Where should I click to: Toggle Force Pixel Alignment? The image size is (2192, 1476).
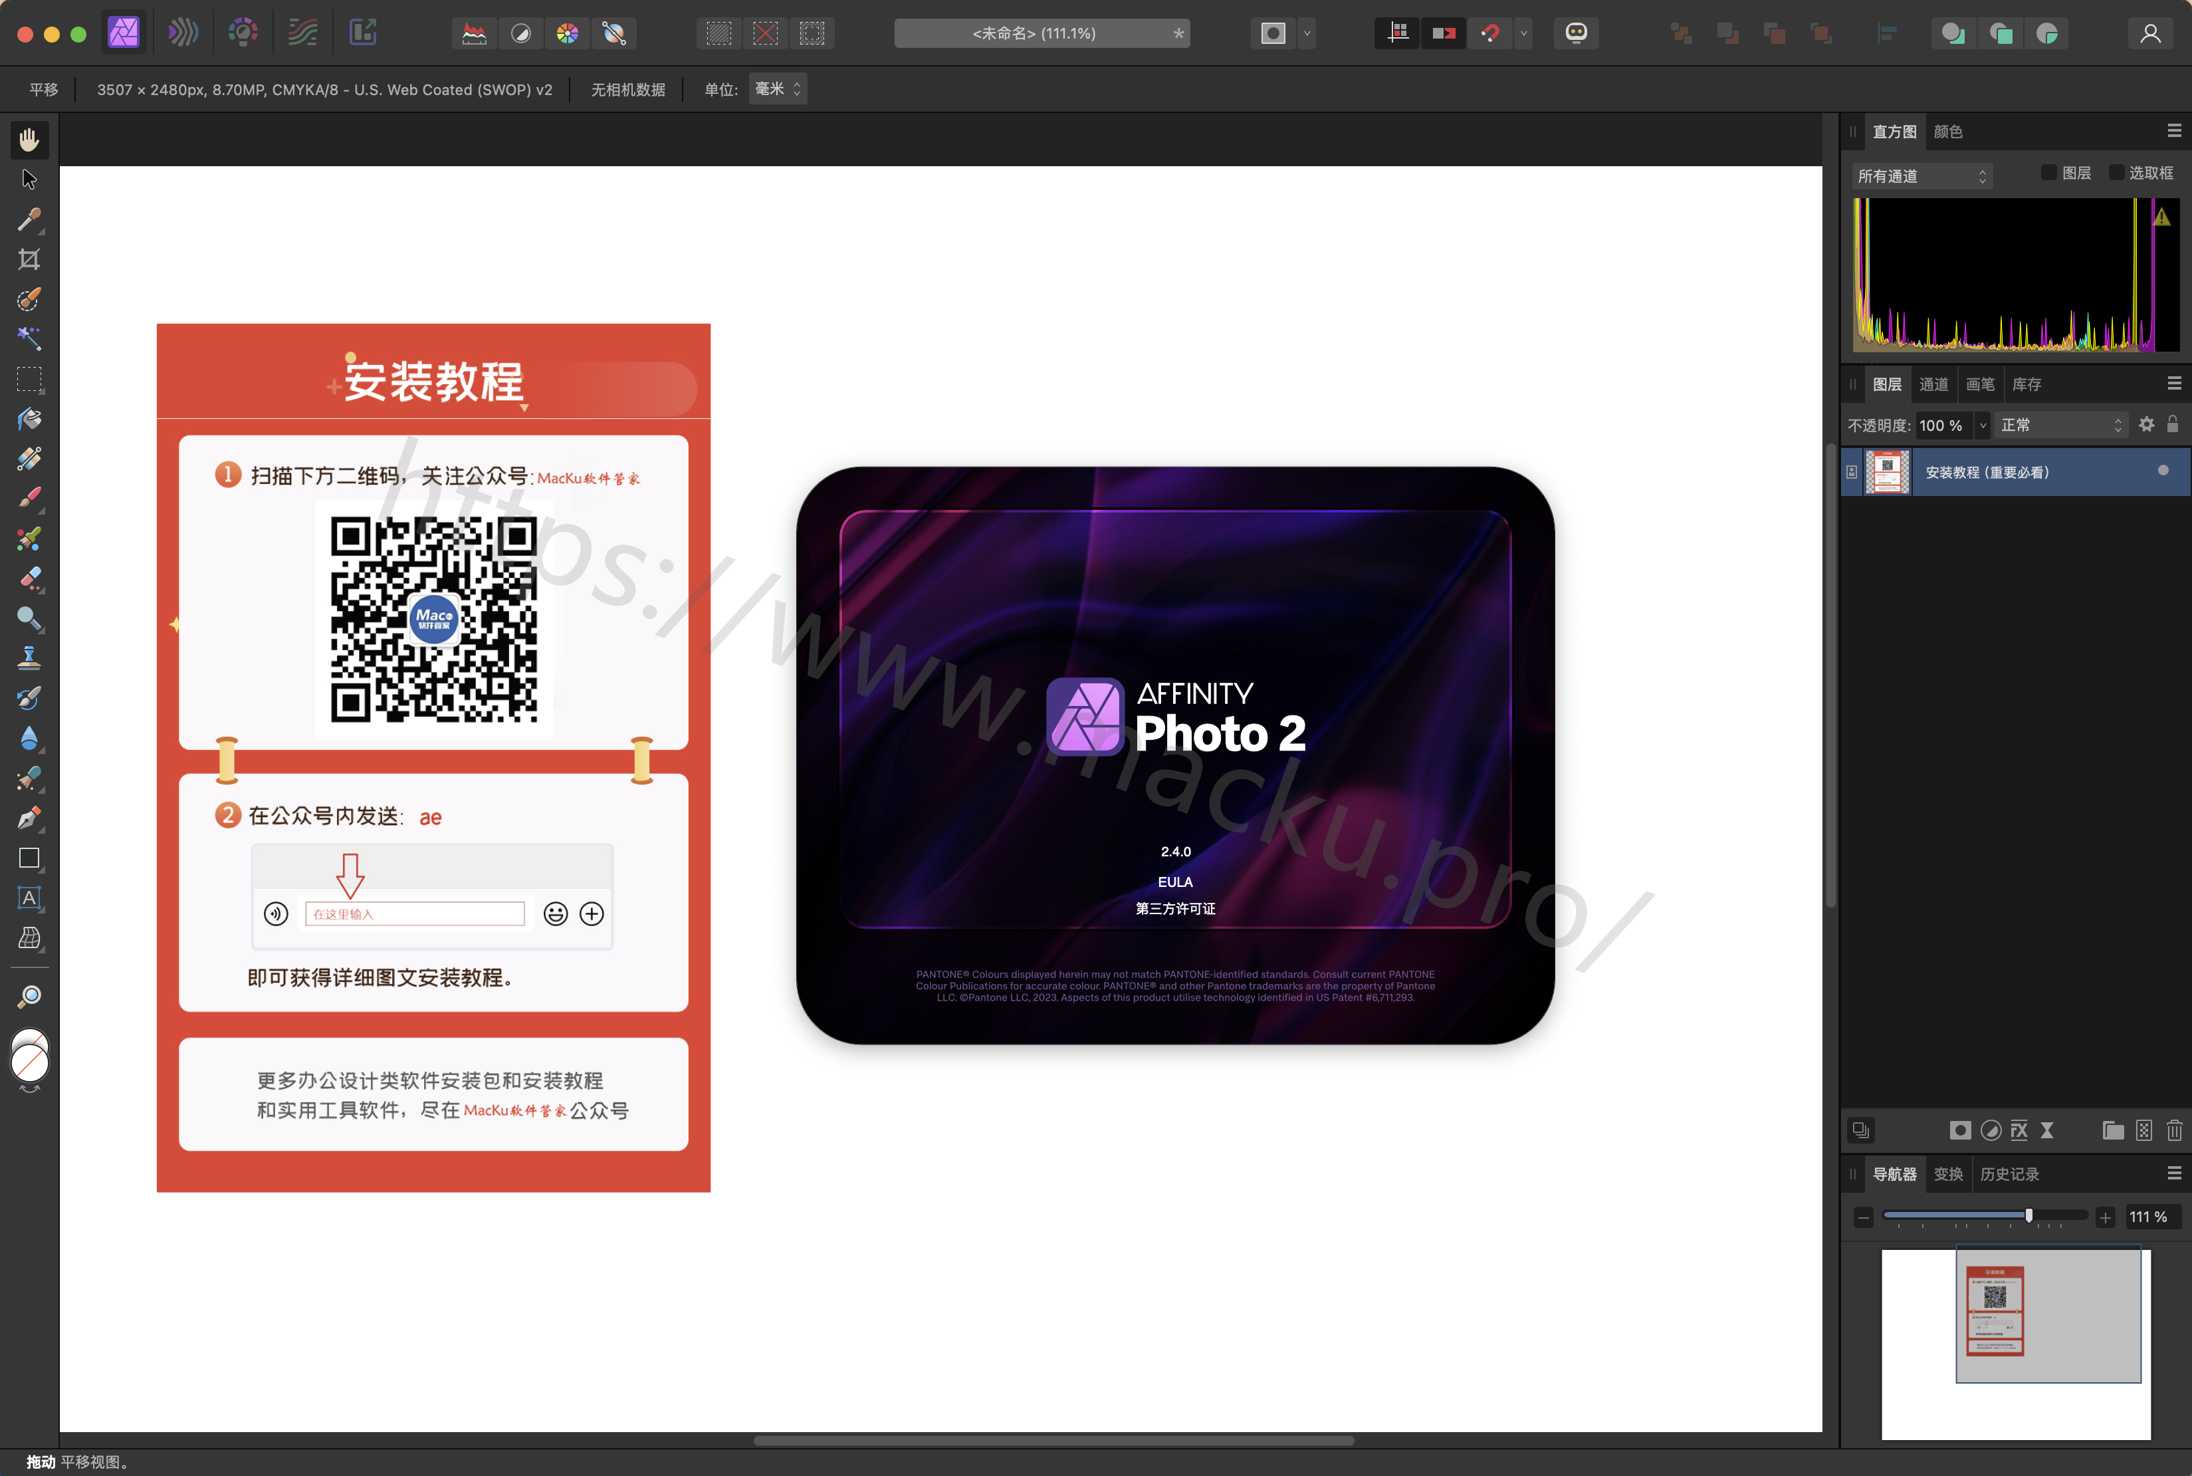(1397, 34)
